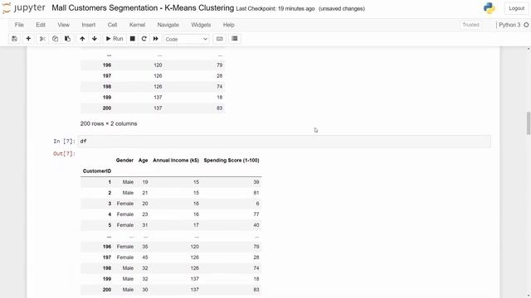Paste cells below icon
The height and width of the screenshot is (298, 531).
pyautogui.click(x=67, y=39)
